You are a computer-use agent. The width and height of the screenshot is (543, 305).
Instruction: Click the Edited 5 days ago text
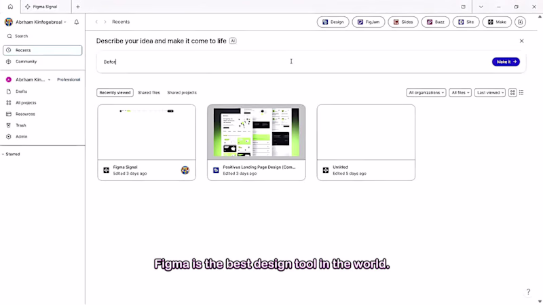350,174
